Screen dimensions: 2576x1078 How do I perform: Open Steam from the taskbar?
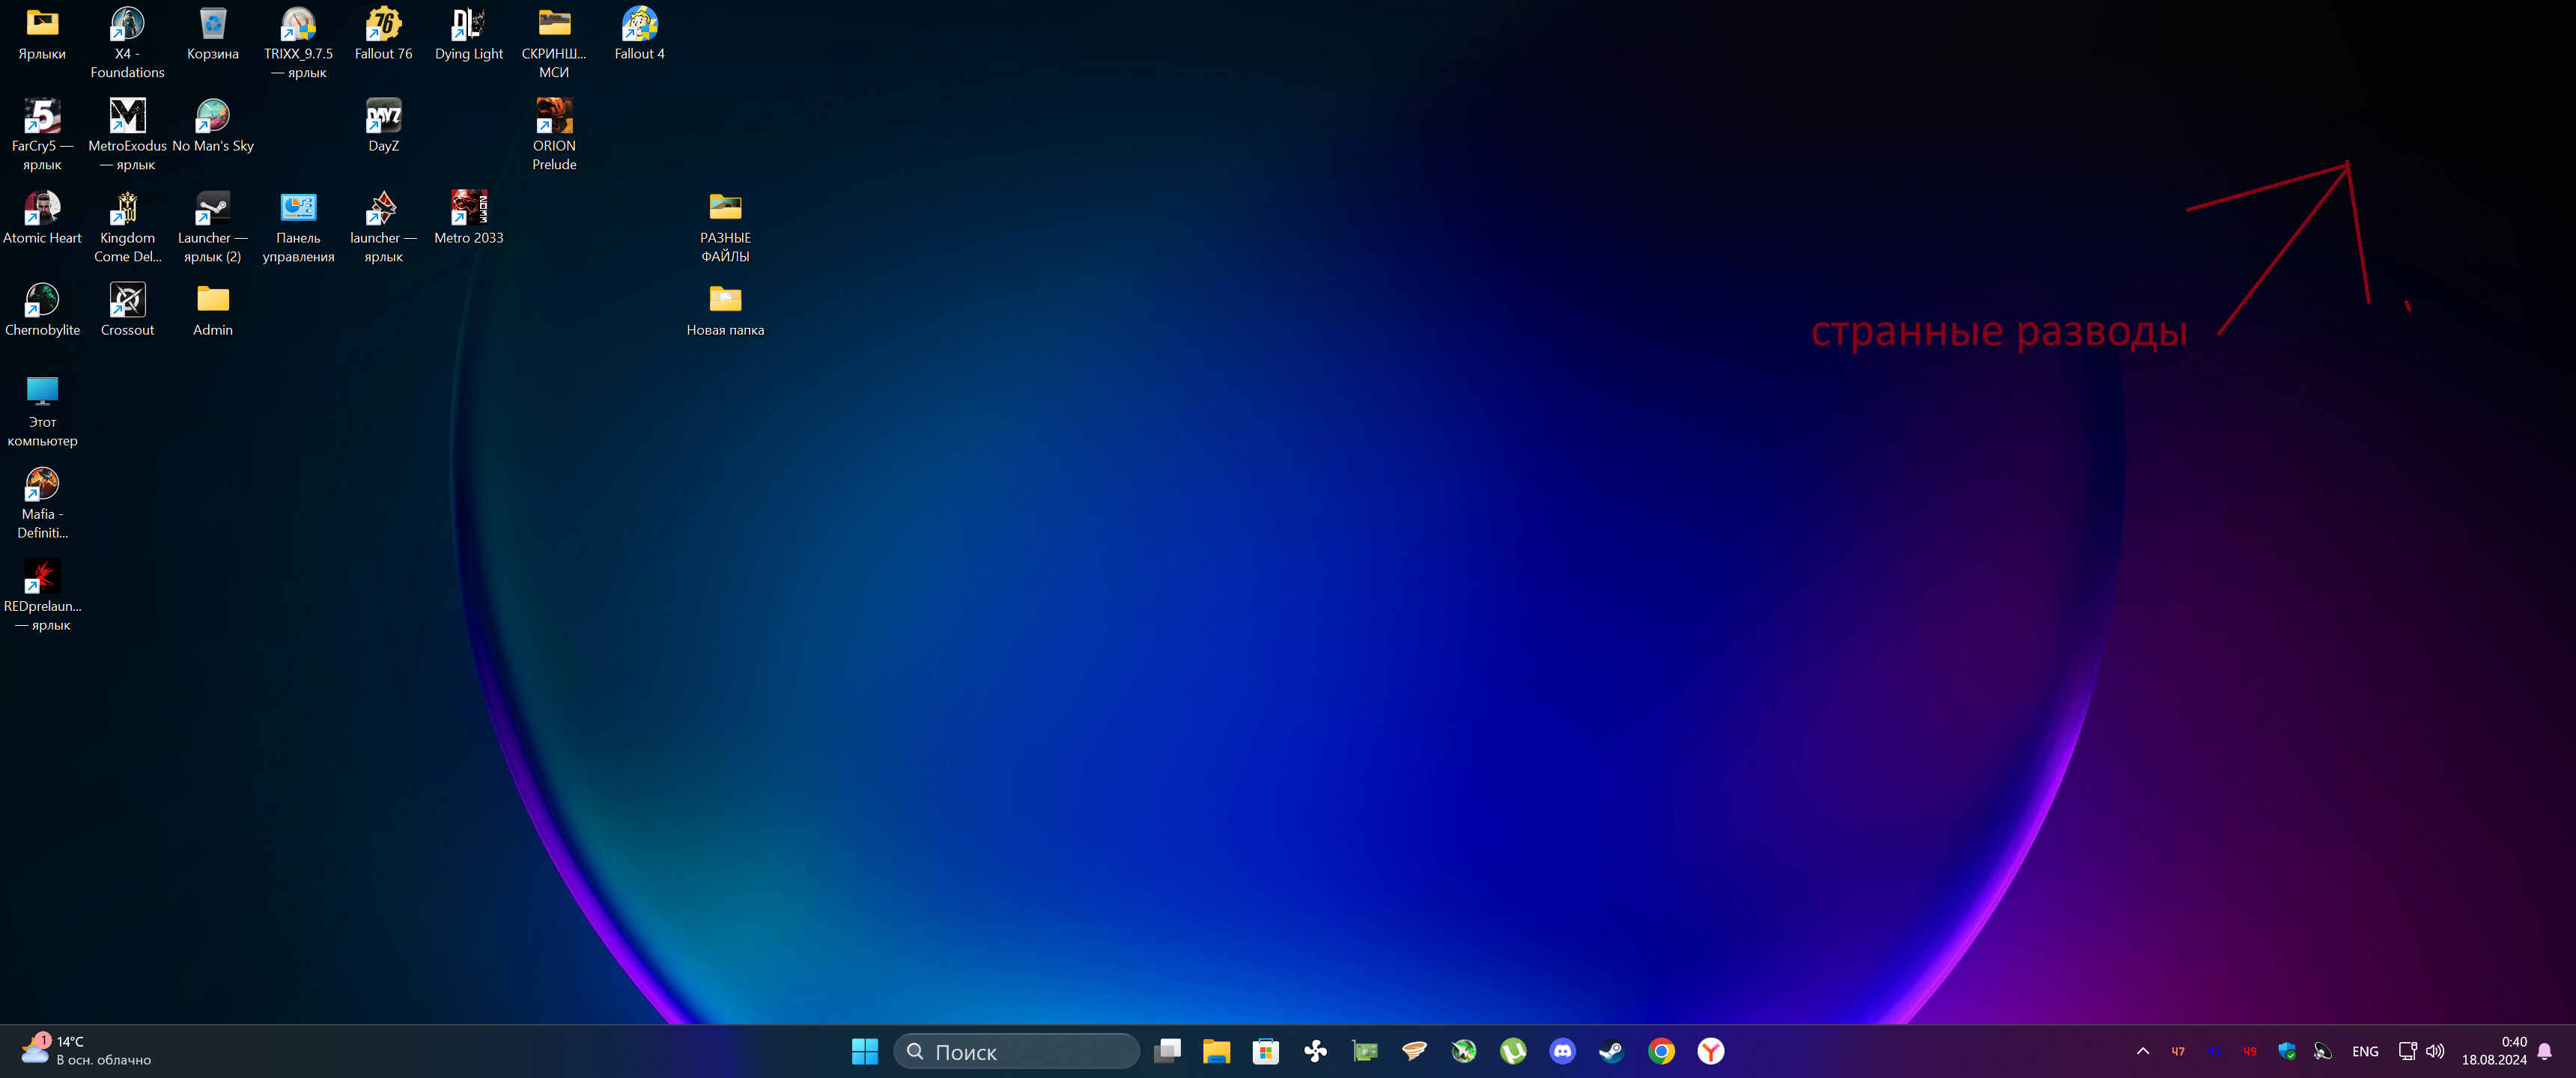click(x=1611, y=1051)
